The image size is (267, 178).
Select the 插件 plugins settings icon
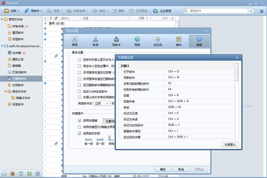point(178,39)
